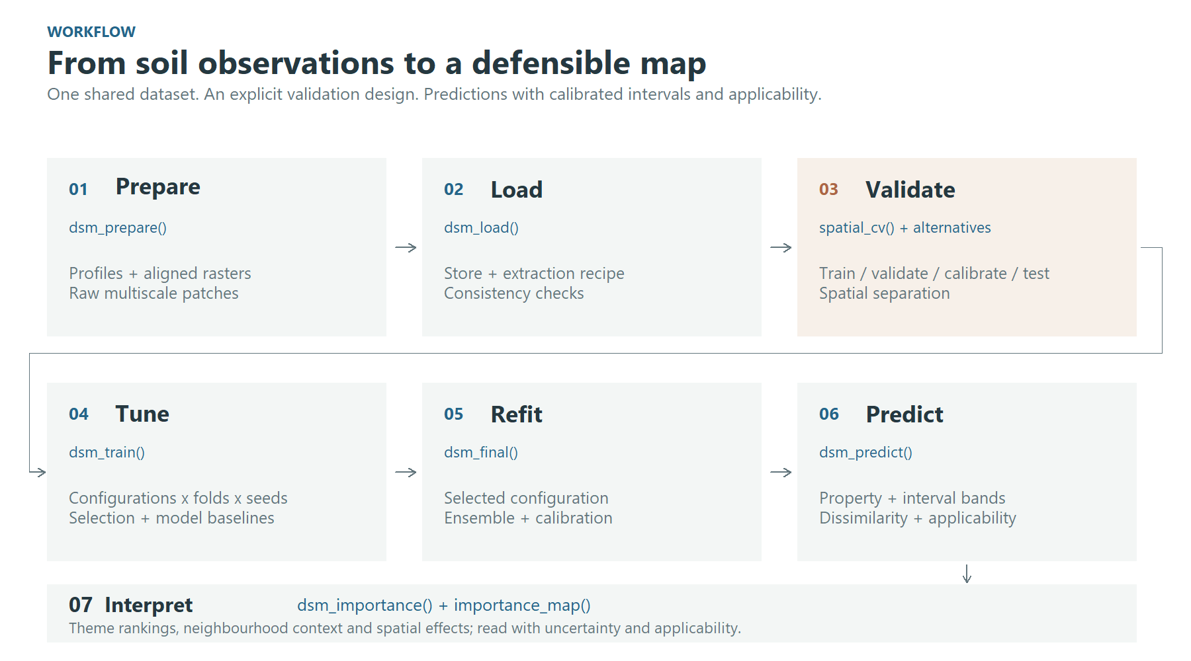Click 'Raw multiscale patches' line
Viewport: 1191px width, 661px height.
(x=154, y=293)
